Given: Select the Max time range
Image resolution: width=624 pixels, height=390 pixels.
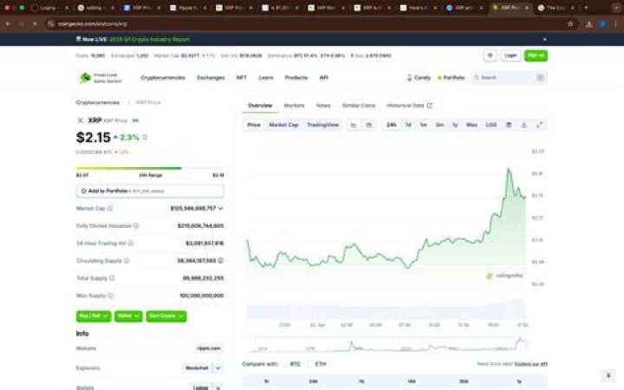Looking at the screenshot, I should (x=471, y=125).
